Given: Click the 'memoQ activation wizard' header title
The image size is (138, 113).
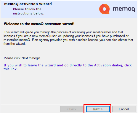Looking at the screenshot, I should tap(28, 4).
